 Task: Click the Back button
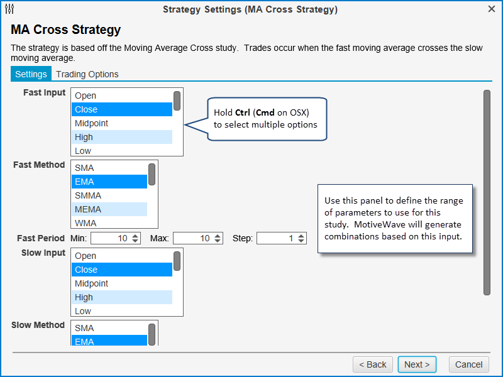tap(373, 364)
